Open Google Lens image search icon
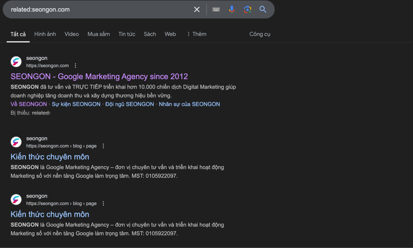413x248 pixels. coord(247,9)
